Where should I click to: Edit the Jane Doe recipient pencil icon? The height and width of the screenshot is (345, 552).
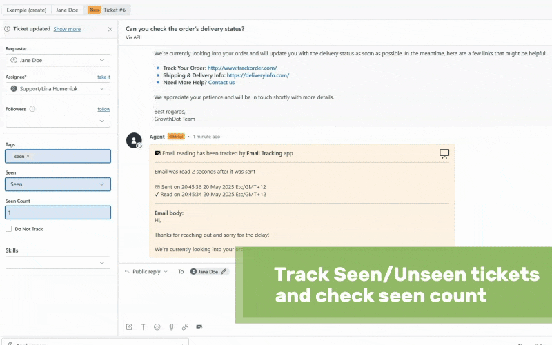point(224,272)
